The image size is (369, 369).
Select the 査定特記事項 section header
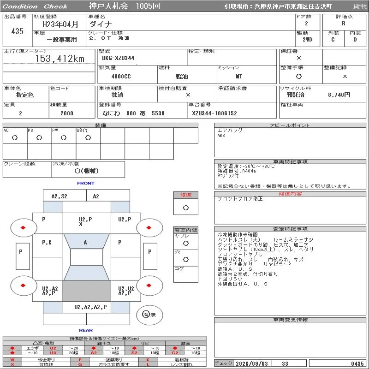click(x=290, y=229)
